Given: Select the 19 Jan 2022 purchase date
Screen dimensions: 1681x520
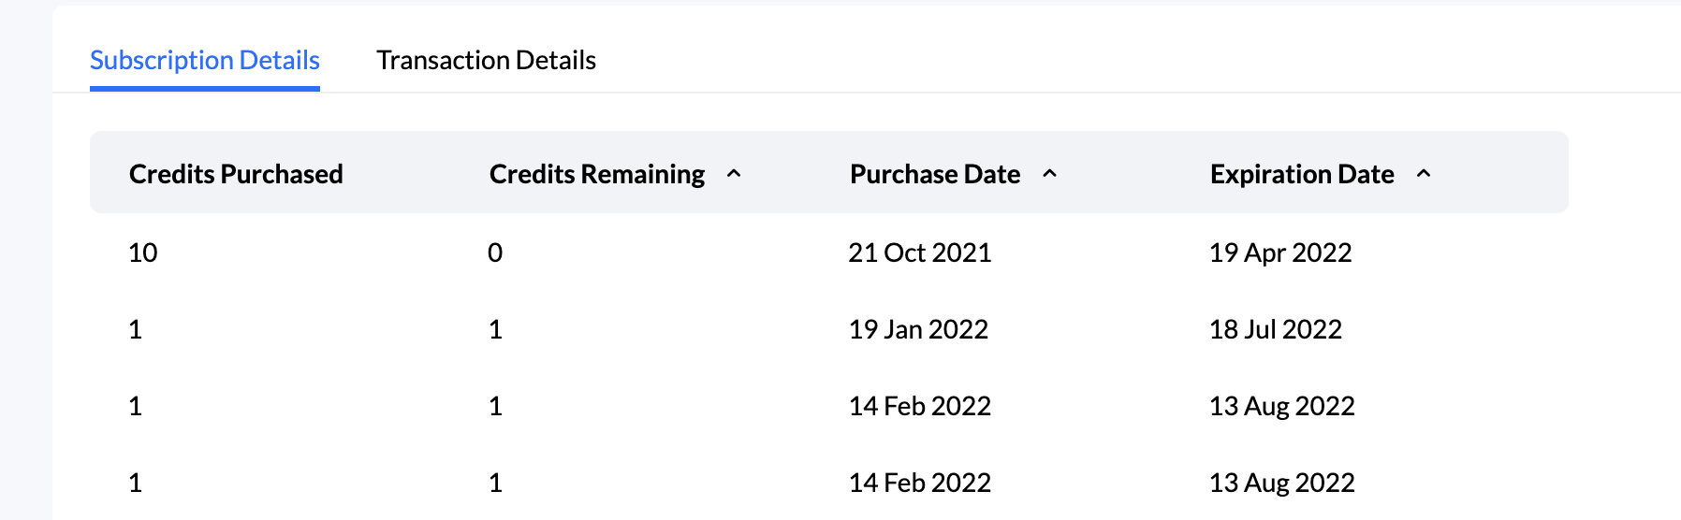Looking at the screenshot, I should pos(918,329).
